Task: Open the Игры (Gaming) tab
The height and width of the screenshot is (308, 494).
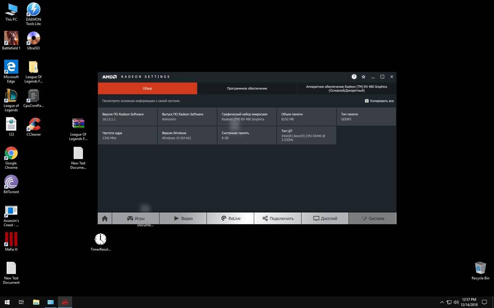Action: point(136,218)
